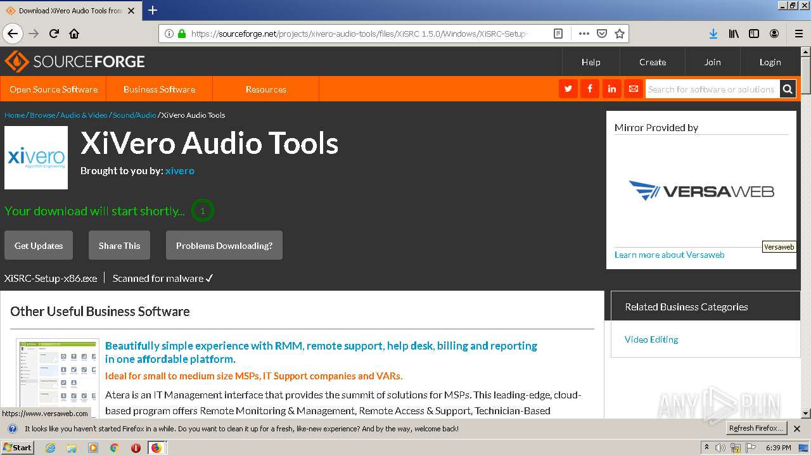811x456 pixels.
Task: Bookmark this page with the star
Action: [620, 34]
